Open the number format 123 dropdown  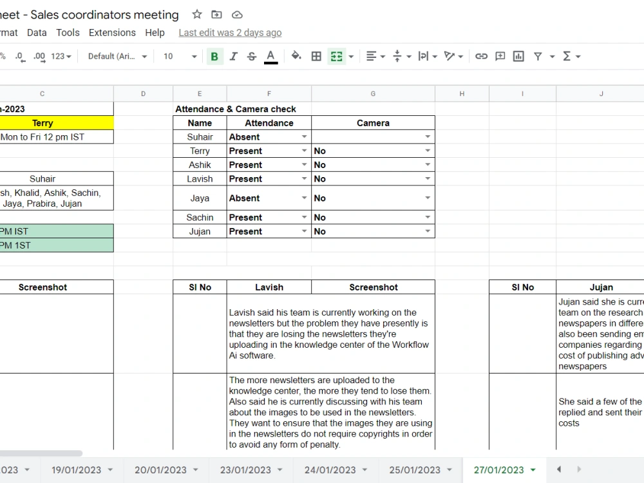(61, 56)
